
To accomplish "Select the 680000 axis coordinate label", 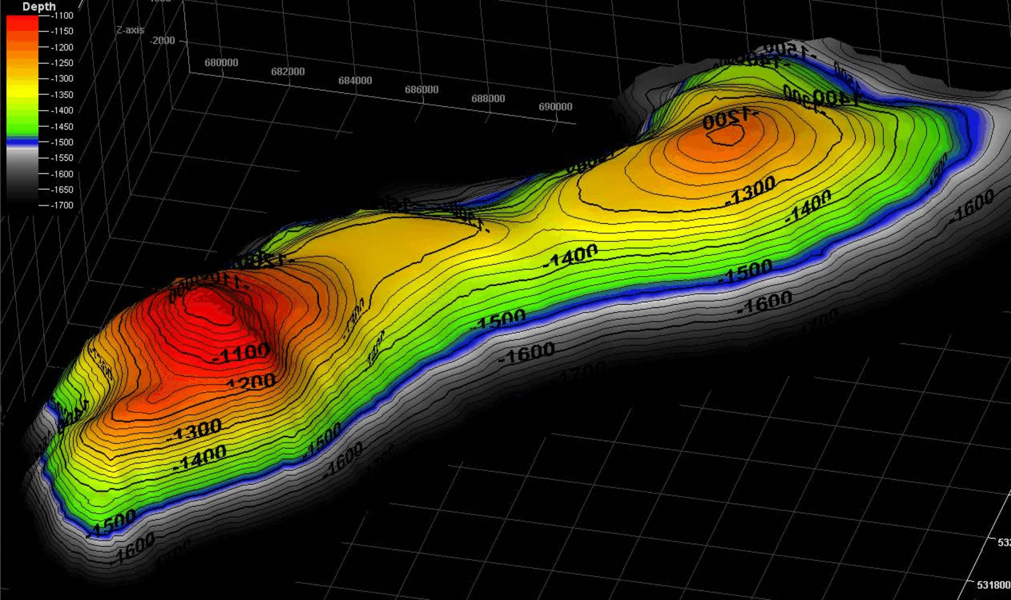I will click(221, 63).
